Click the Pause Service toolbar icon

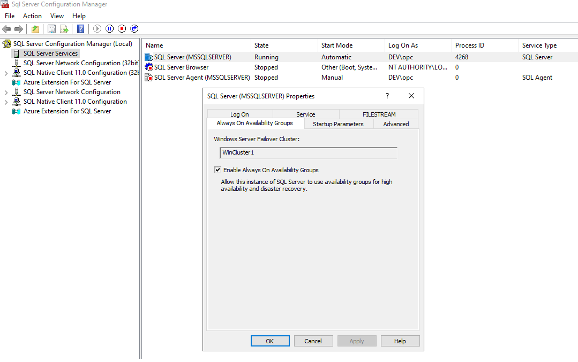coord(109,29)
